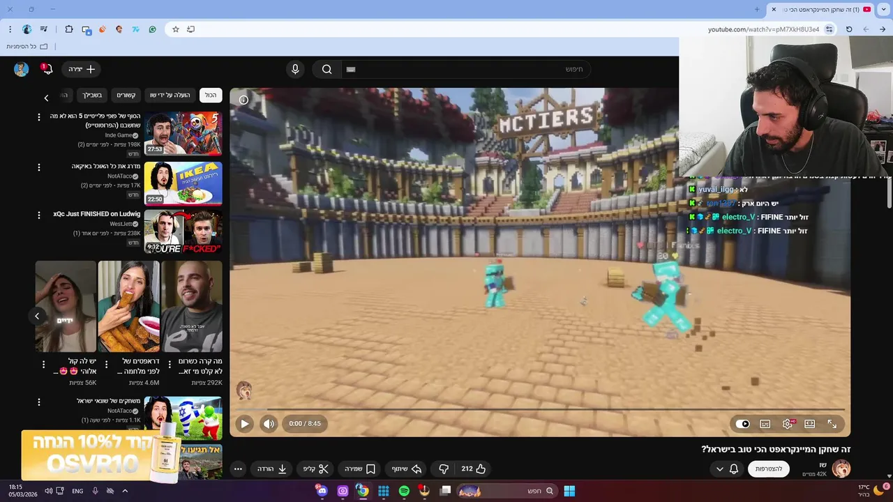Image resolution: width=893 pixels, height=502 pixels.
Task: Toggle the autoplay switch in player
Action: (743, 424)
